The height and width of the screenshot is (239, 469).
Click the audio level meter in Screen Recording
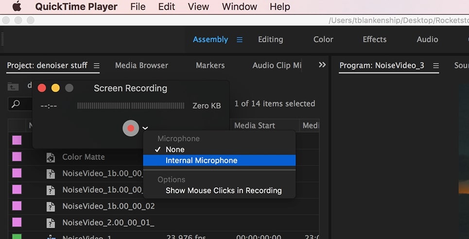pos(131,105)
